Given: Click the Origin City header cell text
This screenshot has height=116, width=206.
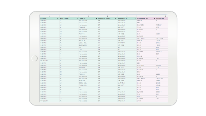Looking at the screenshot, I should pyautogui.click(x=82, y=19).
